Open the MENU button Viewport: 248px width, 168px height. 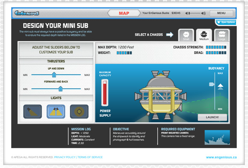tap(221, 13)
